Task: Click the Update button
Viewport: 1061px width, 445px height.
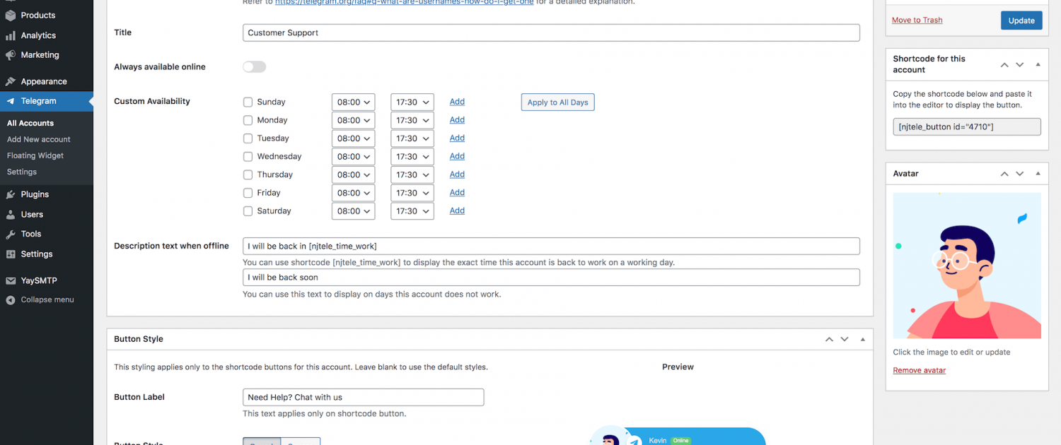Action: (x=1021, y=20)
